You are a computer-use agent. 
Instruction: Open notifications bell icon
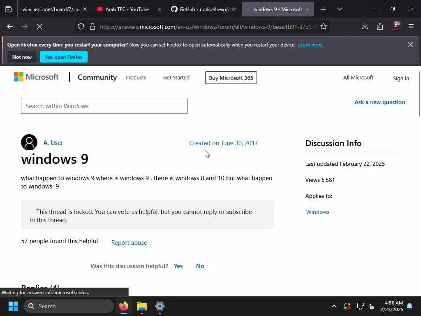[410, 306]
